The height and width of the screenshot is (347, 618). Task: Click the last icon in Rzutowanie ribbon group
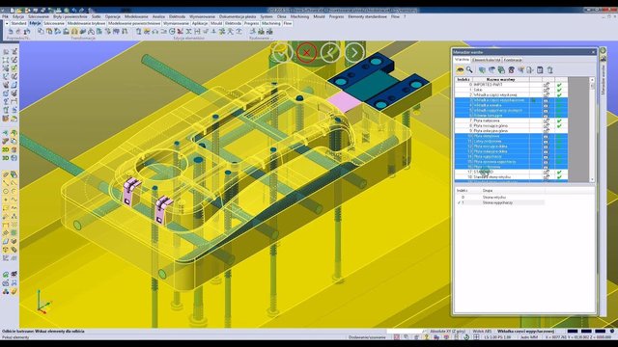click(269, 31)
